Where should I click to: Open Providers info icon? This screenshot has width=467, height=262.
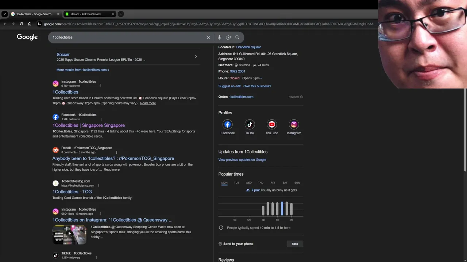302,97
